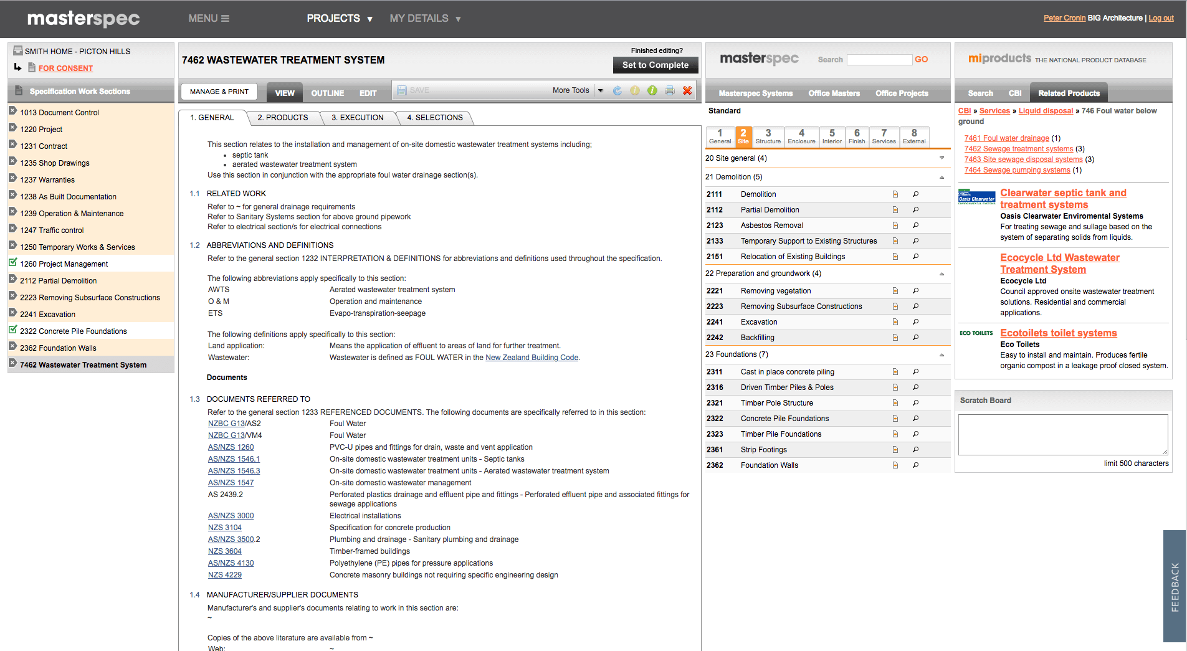Viewport: 1187px width, 651px height.
Task: Click the refresh icon in the document toolbar
Action: (x=617, y=90)
